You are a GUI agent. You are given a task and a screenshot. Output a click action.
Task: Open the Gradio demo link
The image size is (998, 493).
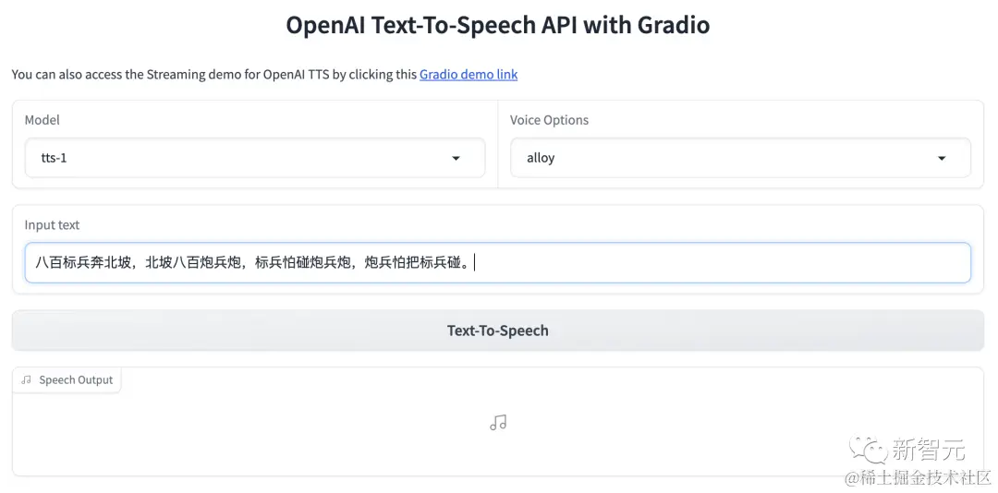468,75
